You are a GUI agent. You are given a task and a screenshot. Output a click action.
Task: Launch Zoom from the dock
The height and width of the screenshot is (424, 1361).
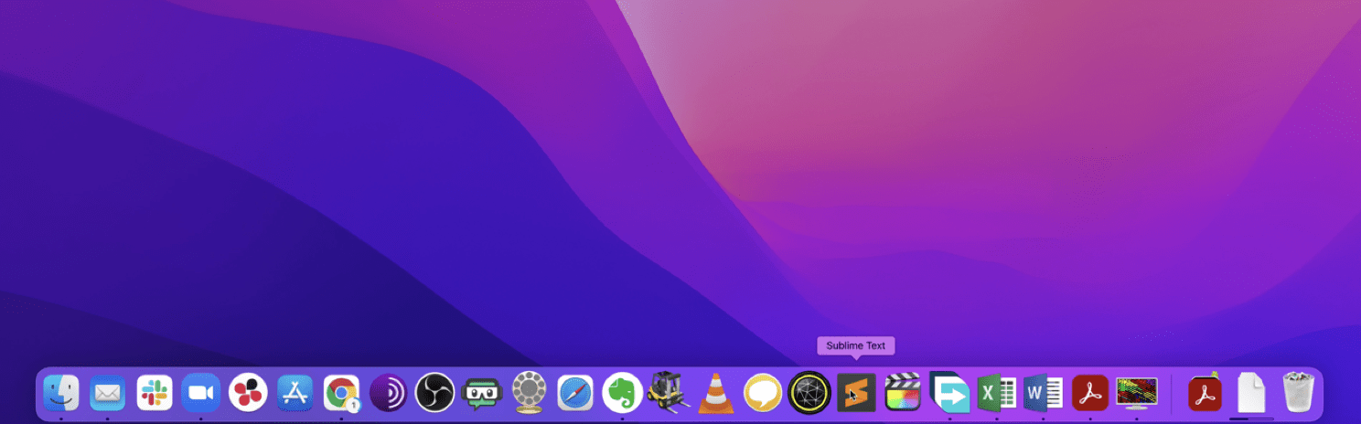201,393
